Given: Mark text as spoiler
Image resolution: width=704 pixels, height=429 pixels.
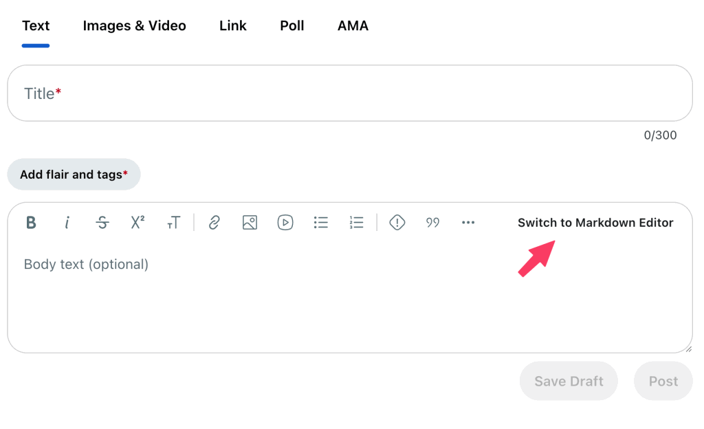Looking at the screenshot, I should 397,223.
